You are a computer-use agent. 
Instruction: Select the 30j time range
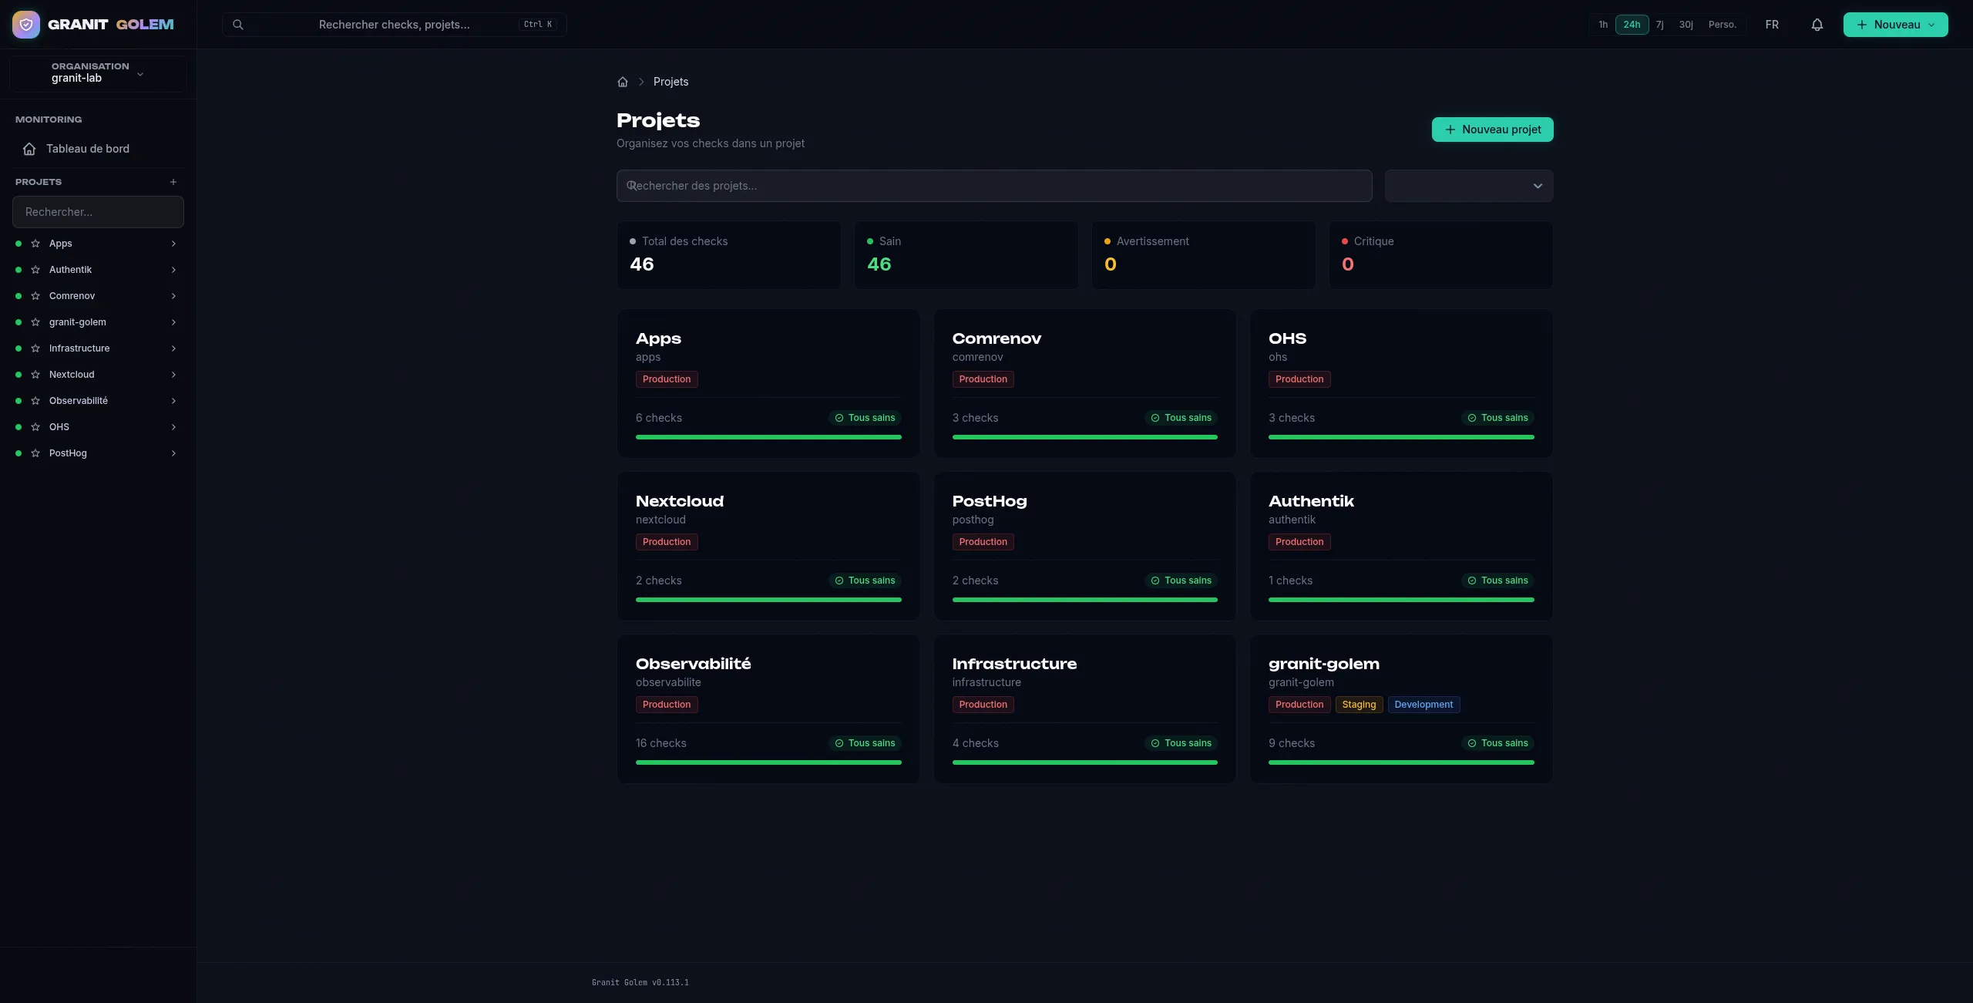(x=1686, y=25)
